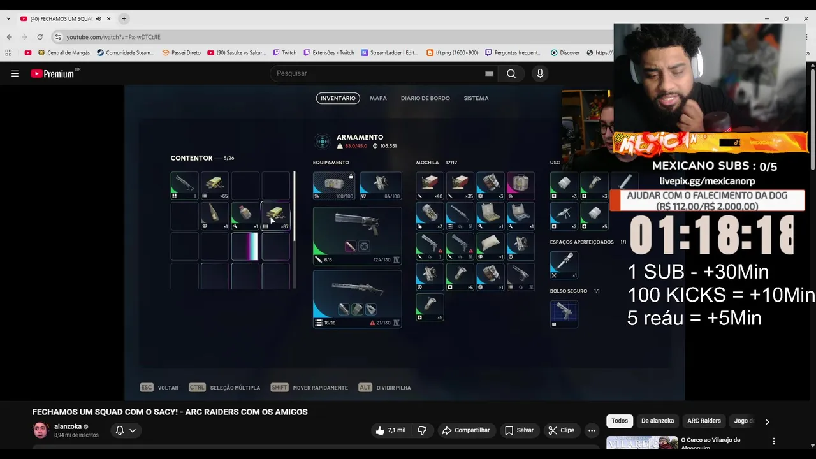Select the pink-cornered backpack container item

521,186
